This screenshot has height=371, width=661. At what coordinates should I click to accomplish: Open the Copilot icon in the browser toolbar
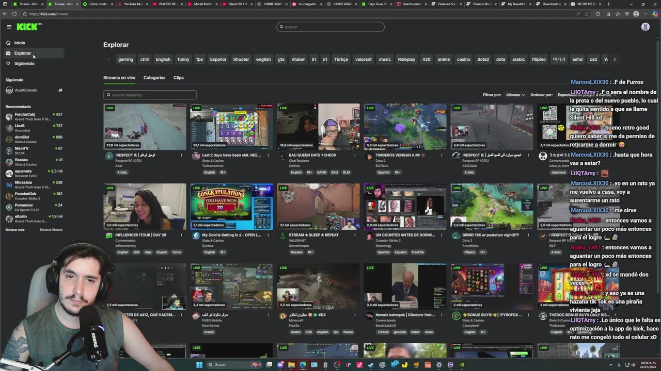point(655,14)
